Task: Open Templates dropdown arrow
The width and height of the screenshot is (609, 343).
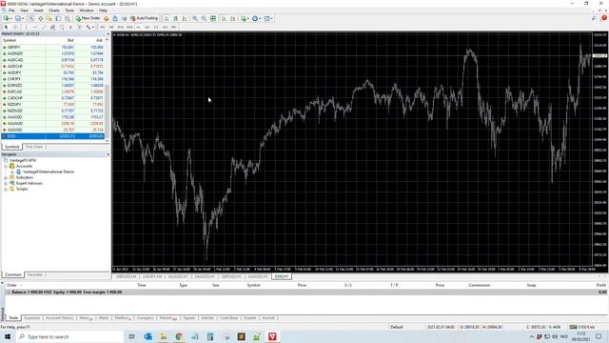Action: click(272, 18)
